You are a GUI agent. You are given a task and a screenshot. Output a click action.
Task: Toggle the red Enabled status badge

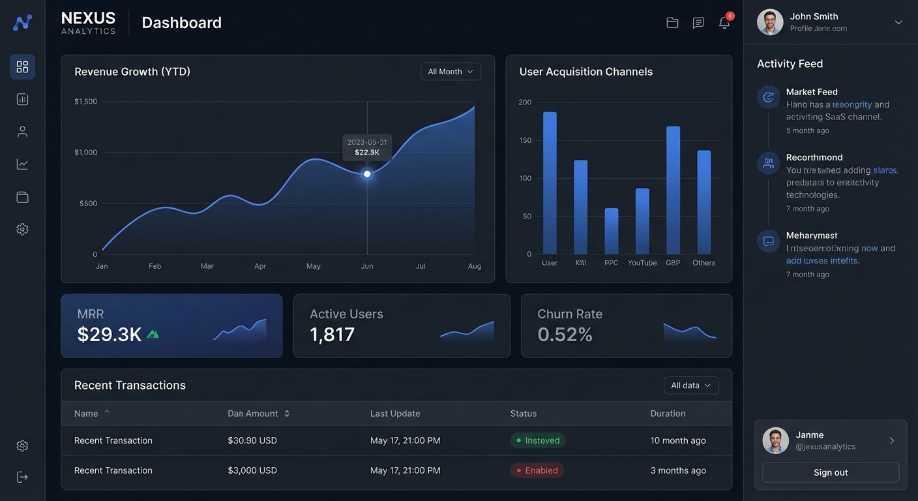pyautogui.click(x=536, y=470)
